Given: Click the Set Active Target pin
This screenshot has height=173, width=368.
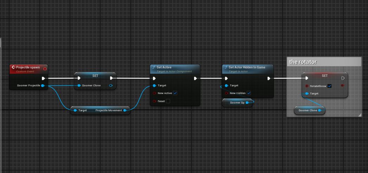Looking at the screenshot, I should [154, 86].
